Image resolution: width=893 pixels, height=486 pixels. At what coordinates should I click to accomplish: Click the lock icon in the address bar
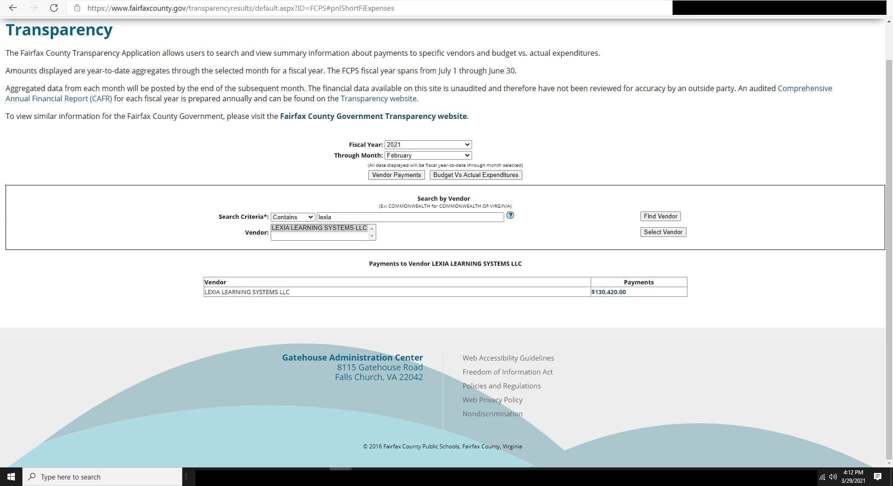pos(77,8)
